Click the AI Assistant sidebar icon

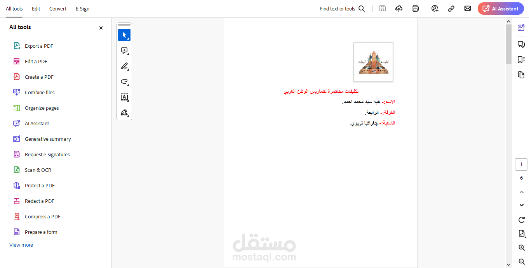tap(17, 123)
